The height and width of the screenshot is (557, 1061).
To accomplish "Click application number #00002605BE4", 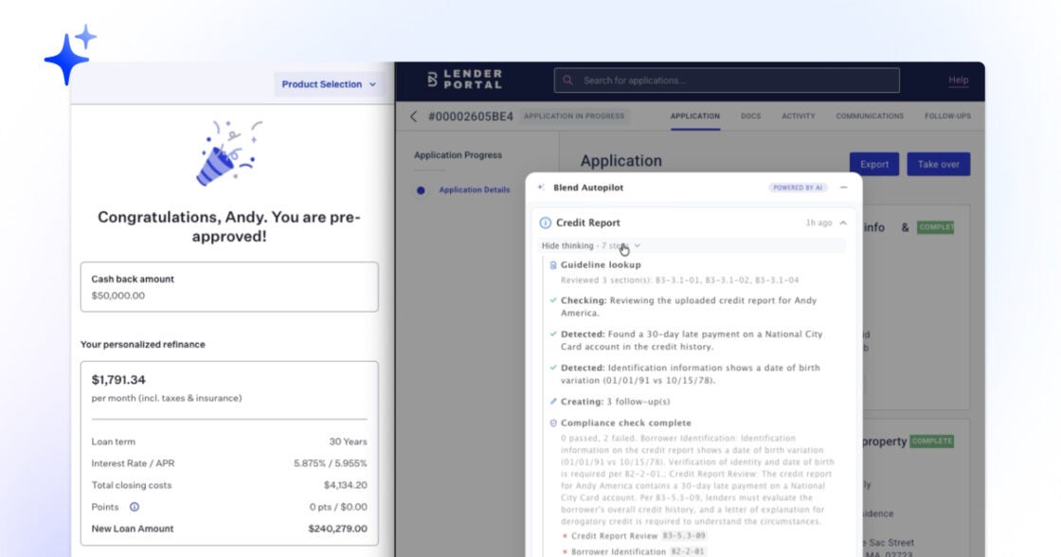I will click(471, 117).
